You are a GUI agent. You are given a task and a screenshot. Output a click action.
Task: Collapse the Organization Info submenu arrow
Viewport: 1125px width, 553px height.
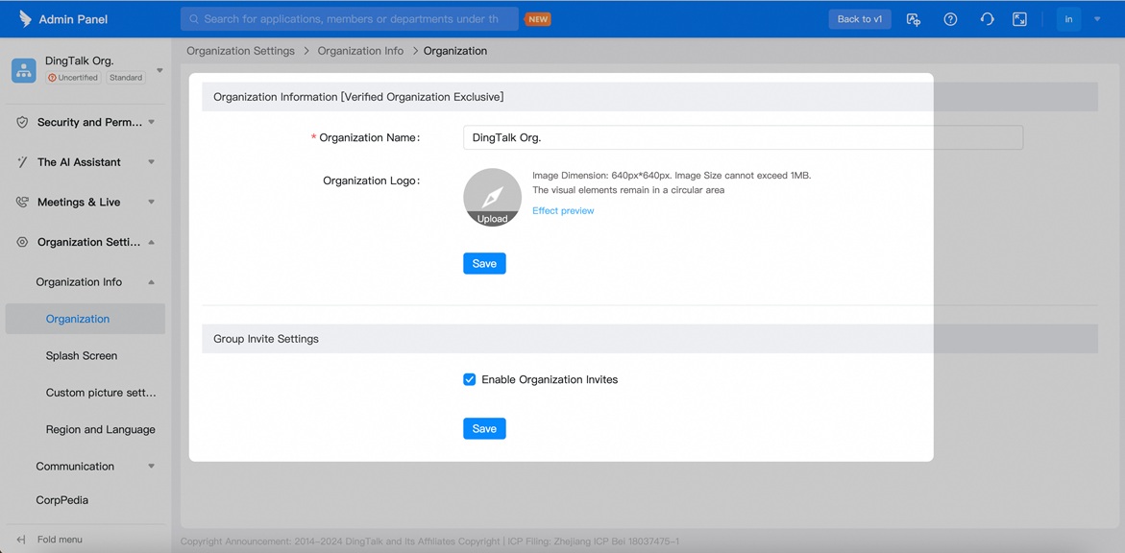152,282
